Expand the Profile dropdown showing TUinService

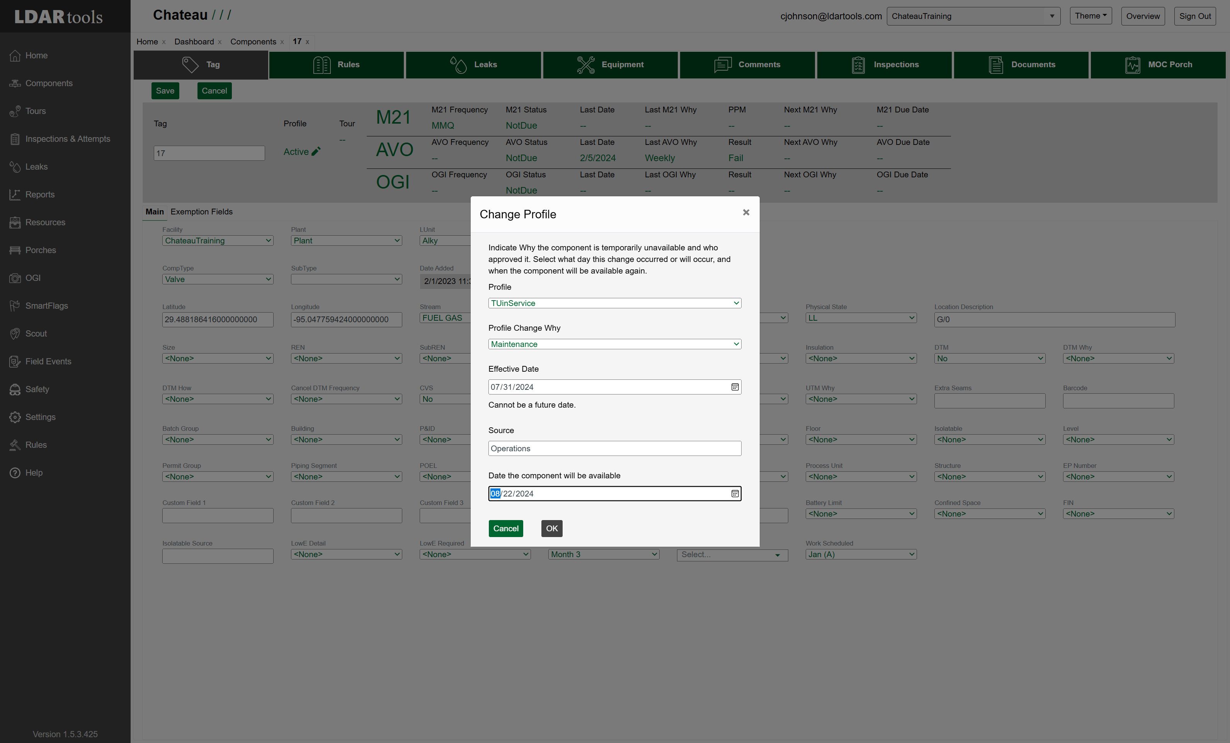click(614, 303)
